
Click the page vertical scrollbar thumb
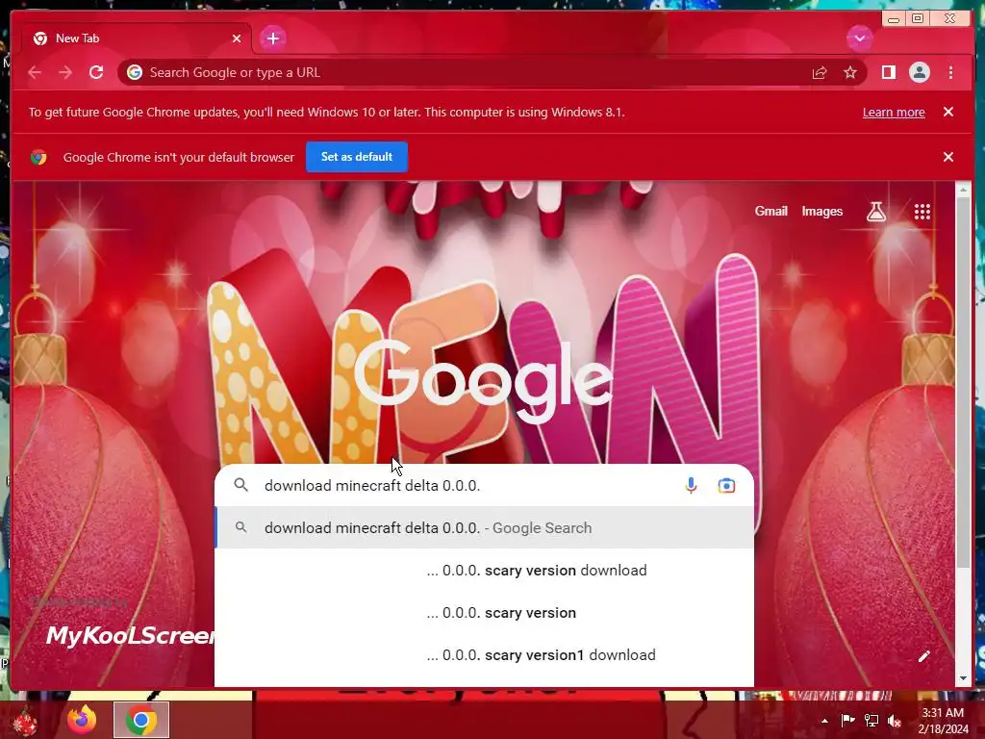963,381
